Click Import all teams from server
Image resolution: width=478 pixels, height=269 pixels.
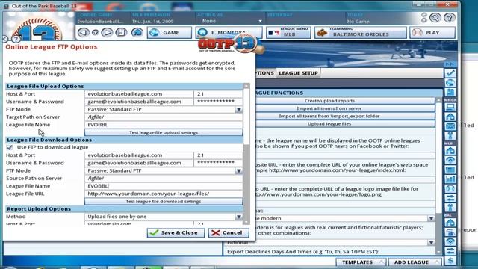point(329,108)
